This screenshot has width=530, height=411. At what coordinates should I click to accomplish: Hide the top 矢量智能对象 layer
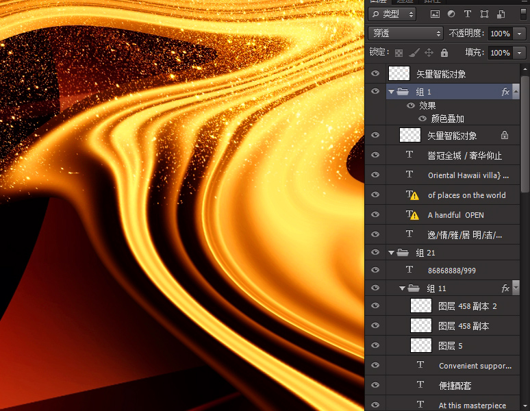point(375,73)
